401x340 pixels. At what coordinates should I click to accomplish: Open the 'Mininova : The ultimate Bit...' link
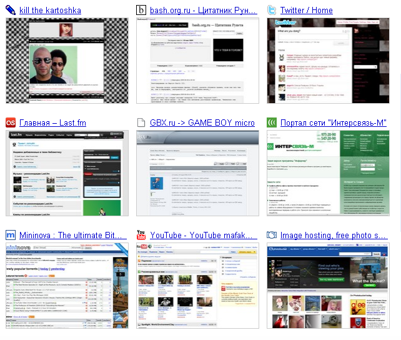click(x=73, y=235)
